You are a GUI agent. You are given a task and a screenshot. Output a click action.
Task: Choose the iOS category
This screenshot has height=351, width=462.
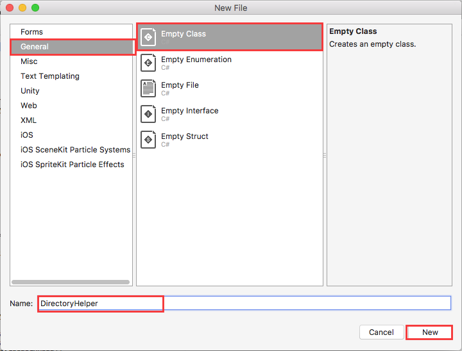tap(26, 135)
